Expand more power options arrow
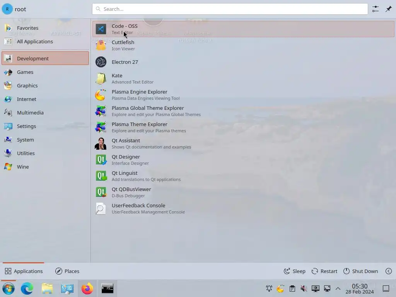The width and height of the screenshot is (396, 297). (x=389, y=271)
